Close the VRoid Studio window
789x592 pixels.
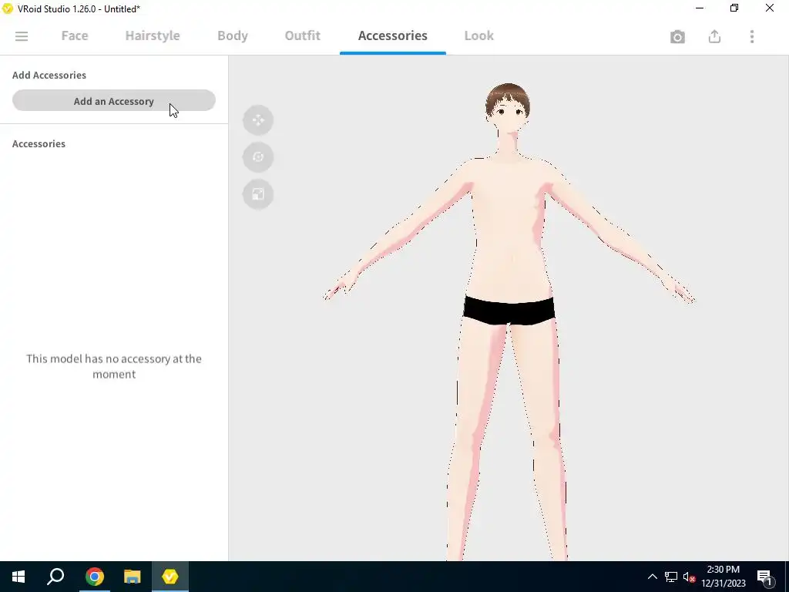pyautogui.click(x=770, y=8)
